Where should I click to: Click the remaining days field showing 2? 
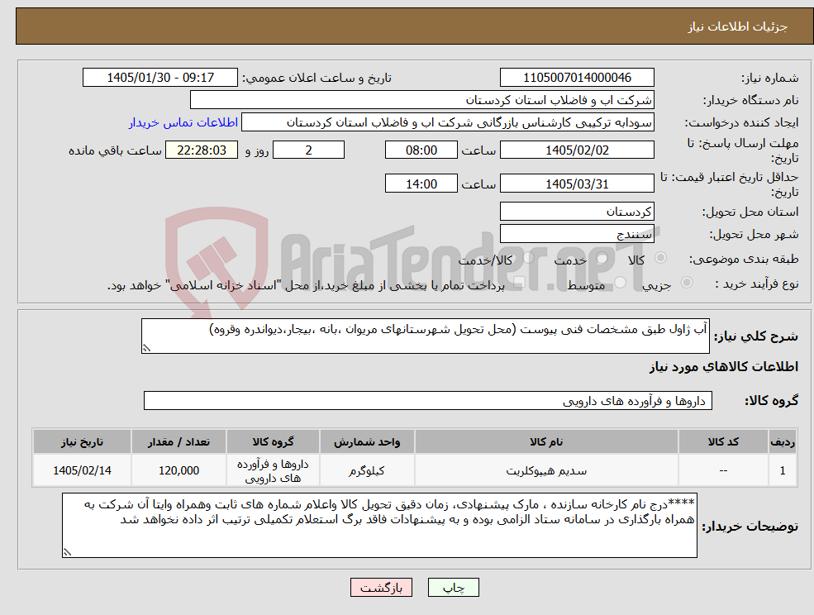tap(308, 150)
